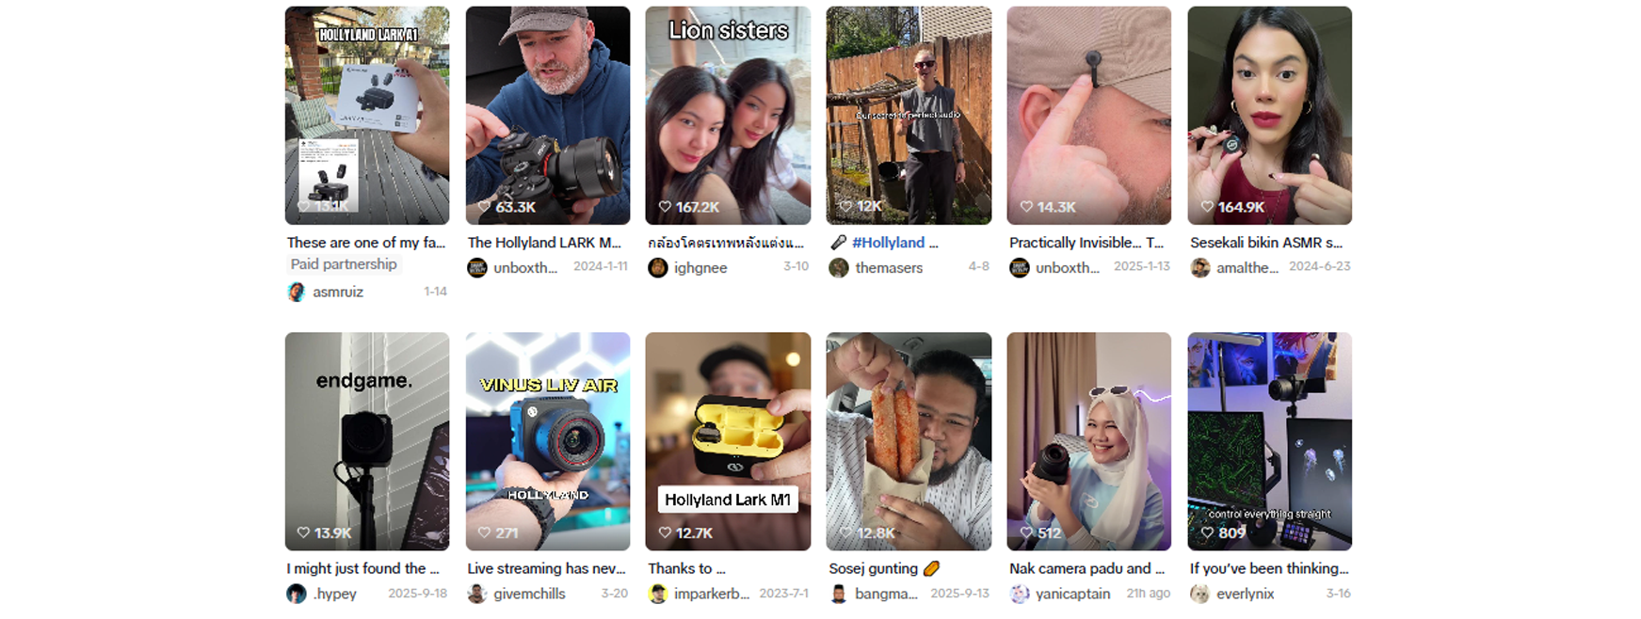Click heart icon showing 63.3K likes
This screenshot has width=1641, height=619.
tap(484, 207)
